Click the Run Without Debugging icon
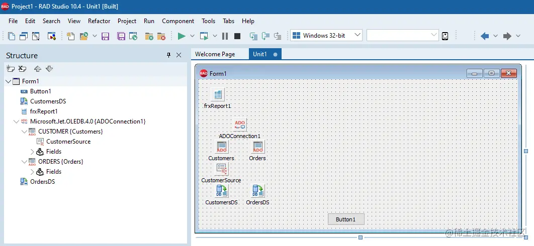This screenshot has height=246, width=534. click(x=204, y=36)
